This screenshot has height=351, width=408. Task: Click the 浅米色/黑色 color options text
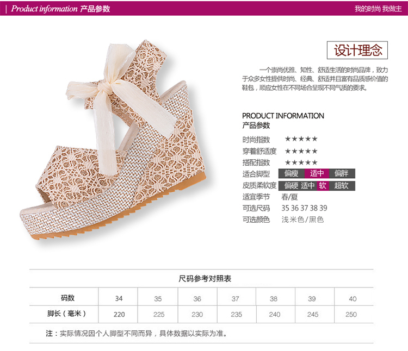(302, 220)
